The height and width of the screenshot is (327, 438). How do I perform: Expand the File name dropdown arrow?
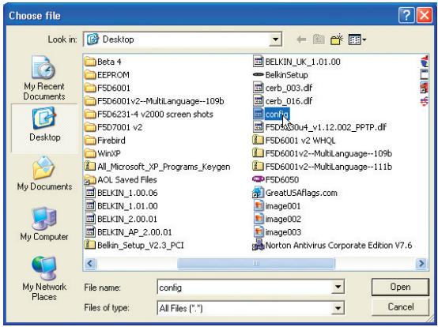[x=338, y=287]
